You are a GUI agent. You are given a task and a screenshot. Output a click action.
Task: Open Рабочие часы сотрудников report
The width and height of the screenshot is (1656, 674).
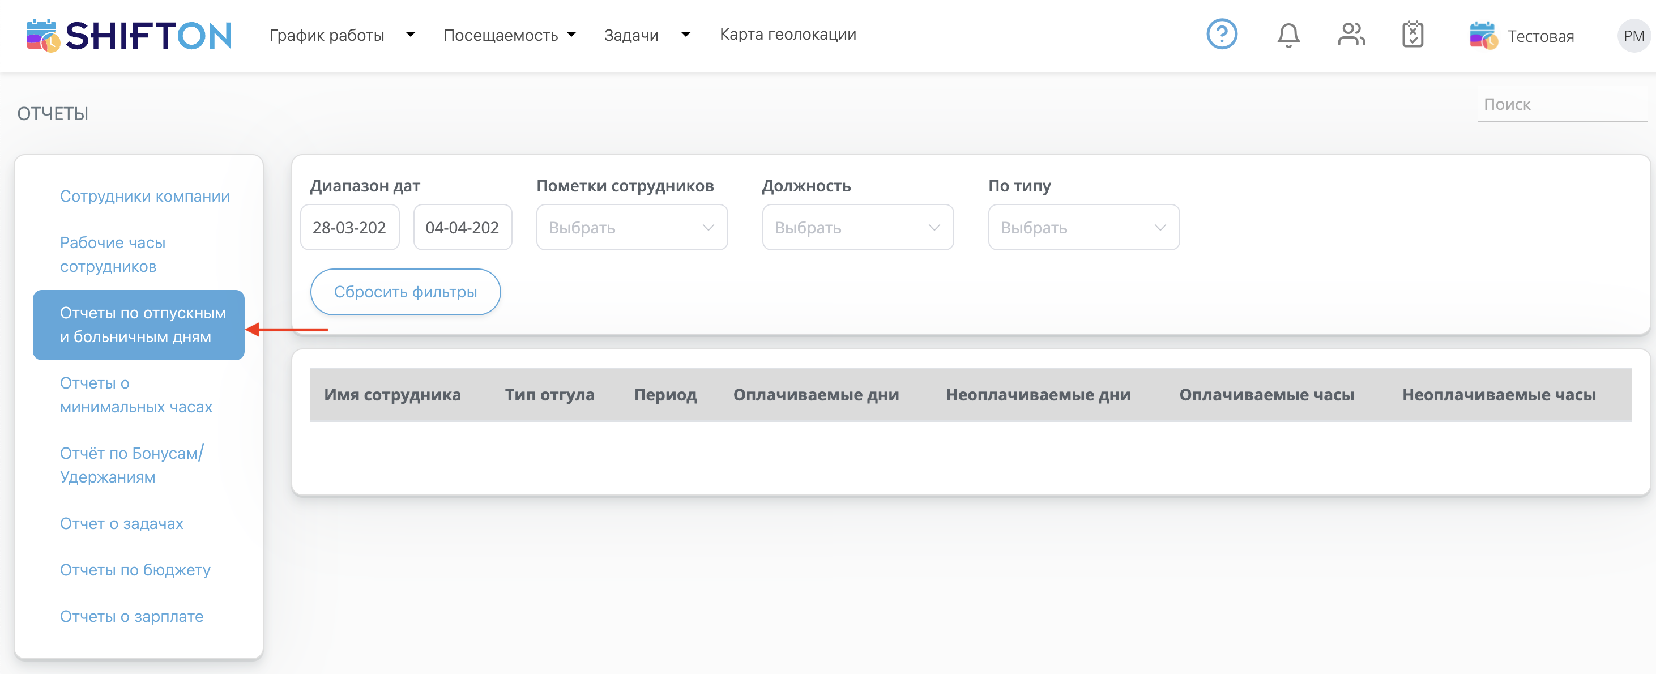(x=113, y=254)
